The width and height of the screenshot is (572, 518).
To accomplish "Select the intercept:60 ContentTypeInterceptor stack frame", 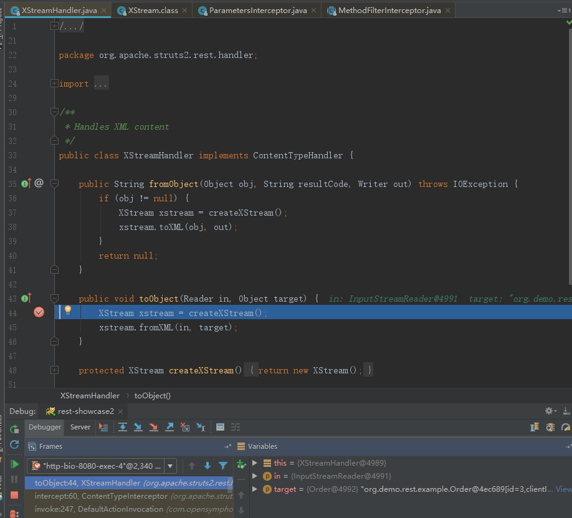I will click(x=101, y=496).
